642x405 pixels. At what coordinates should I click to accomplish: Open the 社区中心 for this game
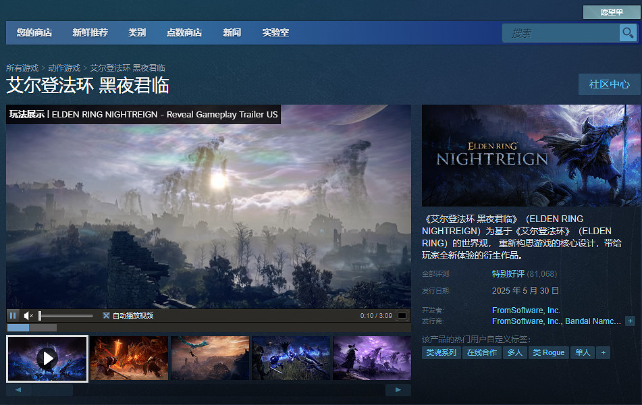coord(609,84)
